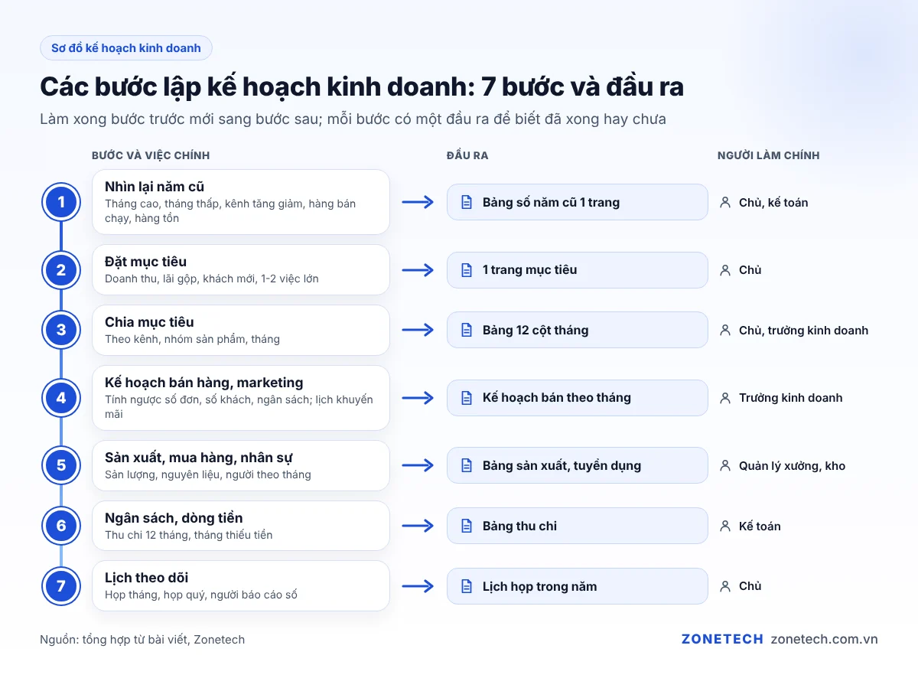
Task: Click the Chủ, trưởng kinh doanh label
Action: click(803, 331)
